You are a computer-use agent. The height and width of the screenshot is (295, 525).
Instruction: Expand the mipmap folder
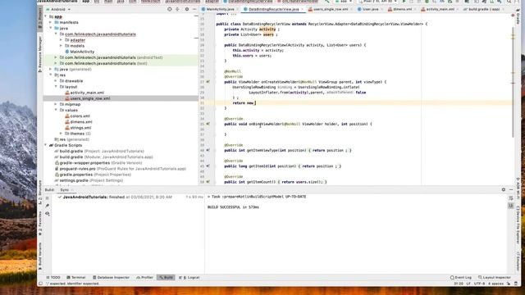[56, 104]
